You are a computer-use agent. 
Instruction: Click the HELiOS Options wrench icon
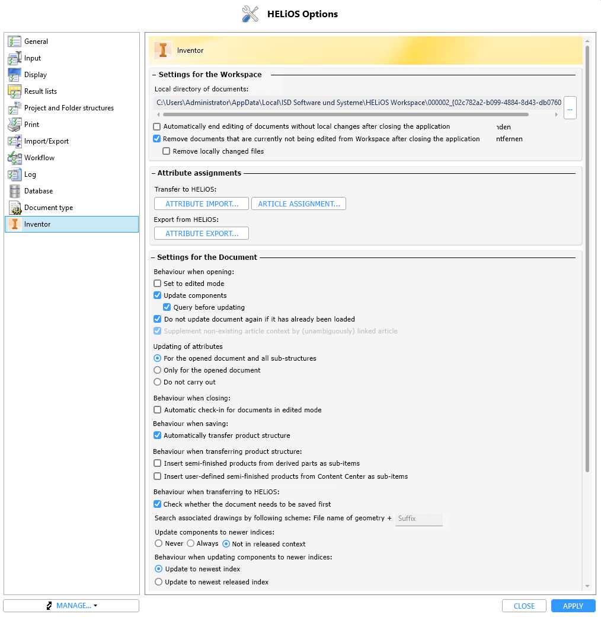pos(250,14)
